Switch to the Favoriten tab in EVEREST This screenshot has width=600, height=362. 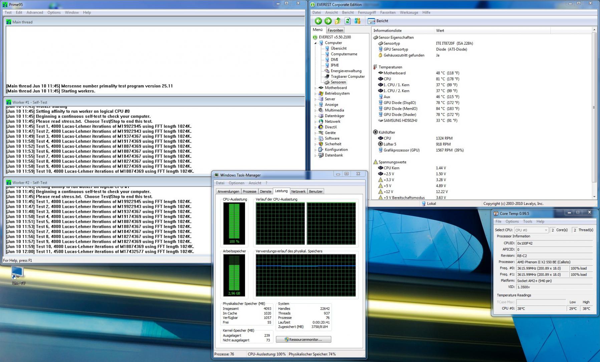(x=335, y=30)
